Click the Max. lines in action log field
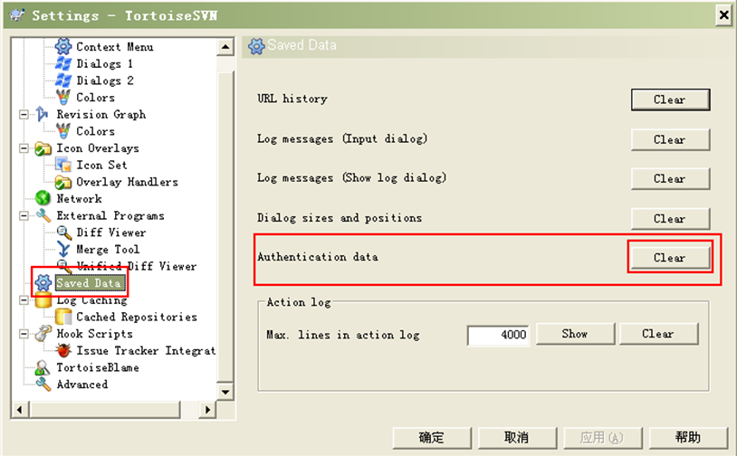This screenshot has width=737, height=456. tap(498, 335)
